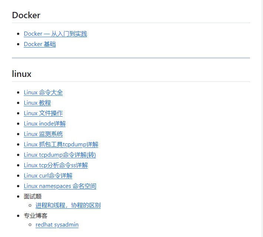Open the Linux inode详解 article
Image resolution: width=263 pixels, height=237 pixels.
[x=44, y=124]
